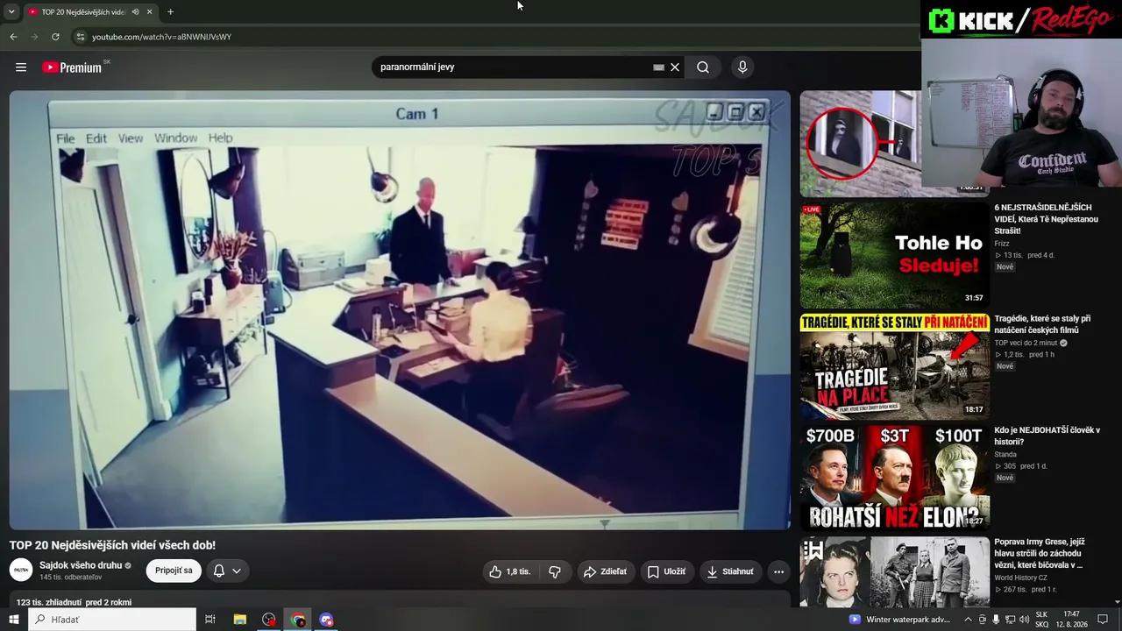Screen dimensions: 1122x631
Task: Open File Explorer from taskbar
Action: (x=239, y=620)
